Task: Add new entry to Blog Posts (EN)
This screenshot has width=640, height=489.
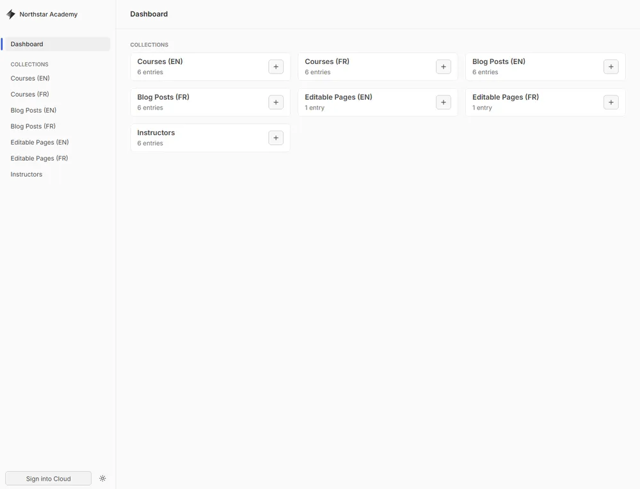Action: pos(611,67)
